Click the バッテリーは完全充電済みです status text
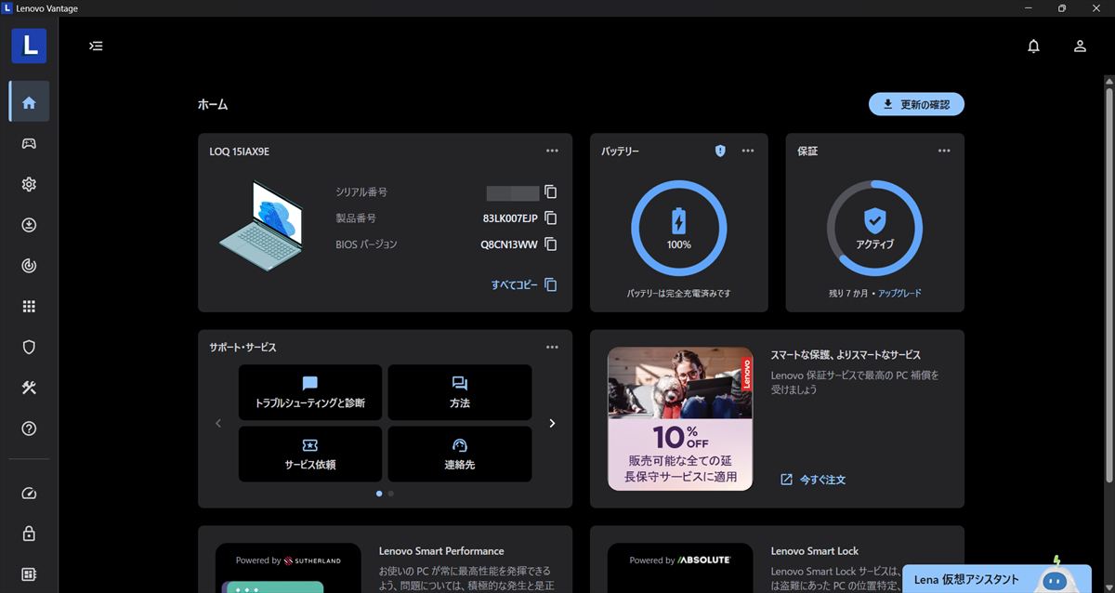The width and height of the screenshot is (1115, 593). [x=679, y=293]
